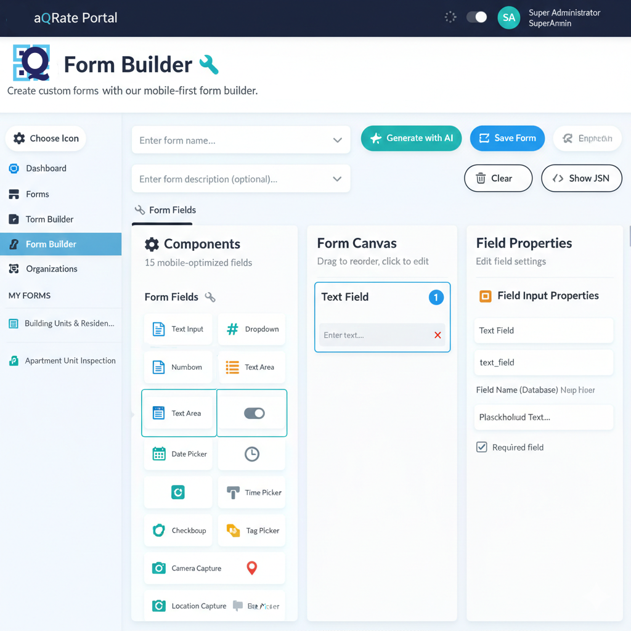Add the Numbown component
The width and height of the screenshot is (631, 631).
click(x=178, y=367)
